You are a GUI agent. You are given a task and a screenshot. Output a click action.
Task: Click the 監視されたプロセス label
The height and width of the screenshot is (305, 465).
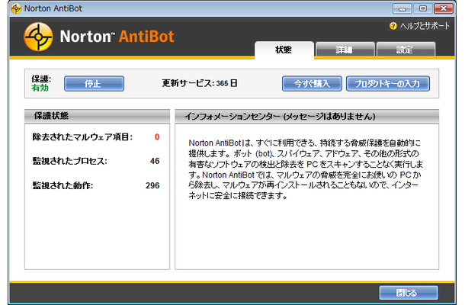click(x=69, y=161)
